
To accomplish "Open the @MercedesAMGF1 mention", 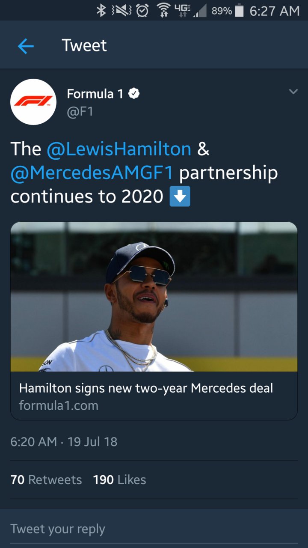I will (x=92, y=173).
